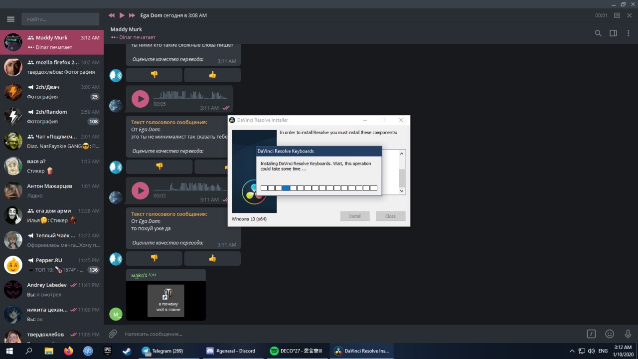638x359 pixels.
Task: Open the Telegram hamburger main menu
Action: [10, 19]
